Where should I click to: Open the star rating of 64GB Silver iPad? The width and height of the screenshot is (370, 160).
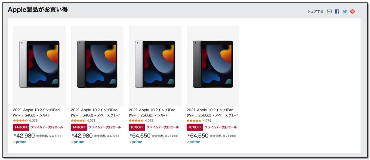(20, 121)
